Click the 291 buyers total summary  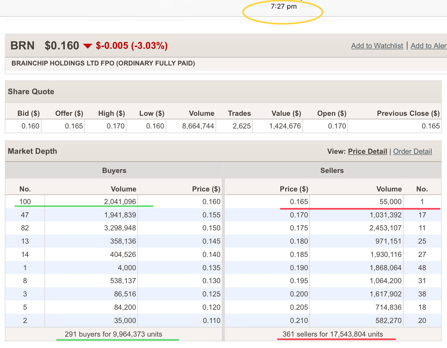pyautogui.click(x=113, y=334)
